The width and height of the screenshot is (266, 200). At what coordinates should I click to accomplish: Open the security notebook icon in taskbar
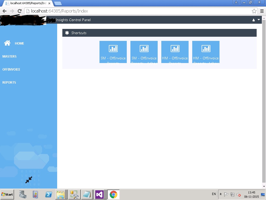tap(35, 194)
